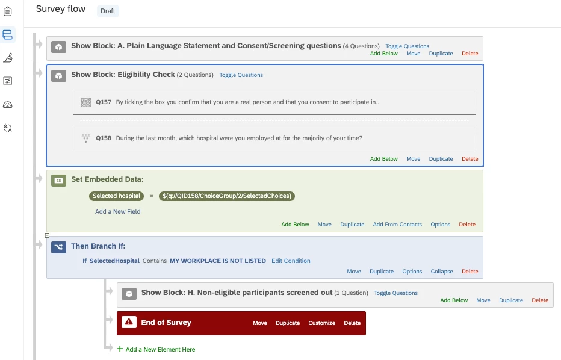Open the Quotas gauge icon in sidebar
Screen dimensions: 561x360
pyautogui.click(x=7, y=105)
